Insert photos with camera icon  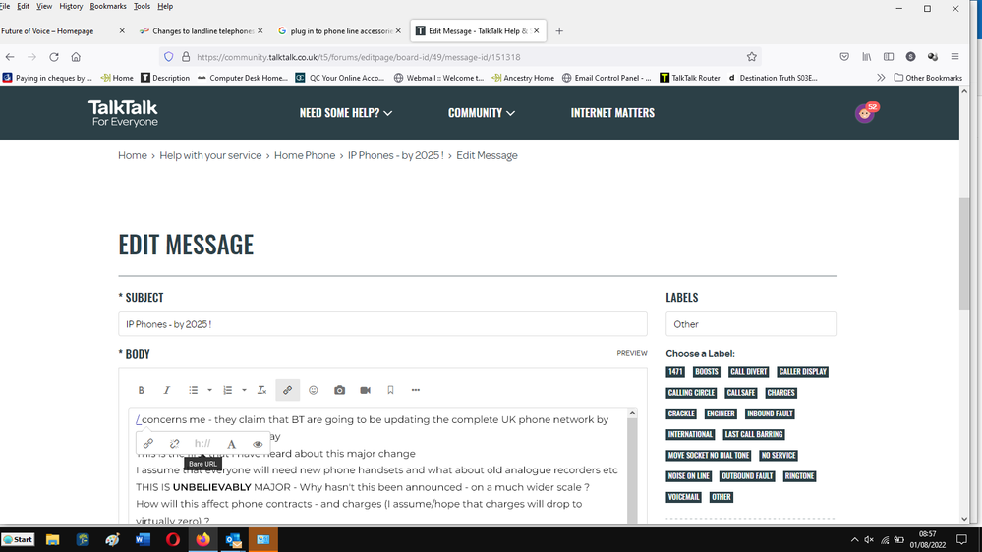pyautogui.click(x=339, y=390)
